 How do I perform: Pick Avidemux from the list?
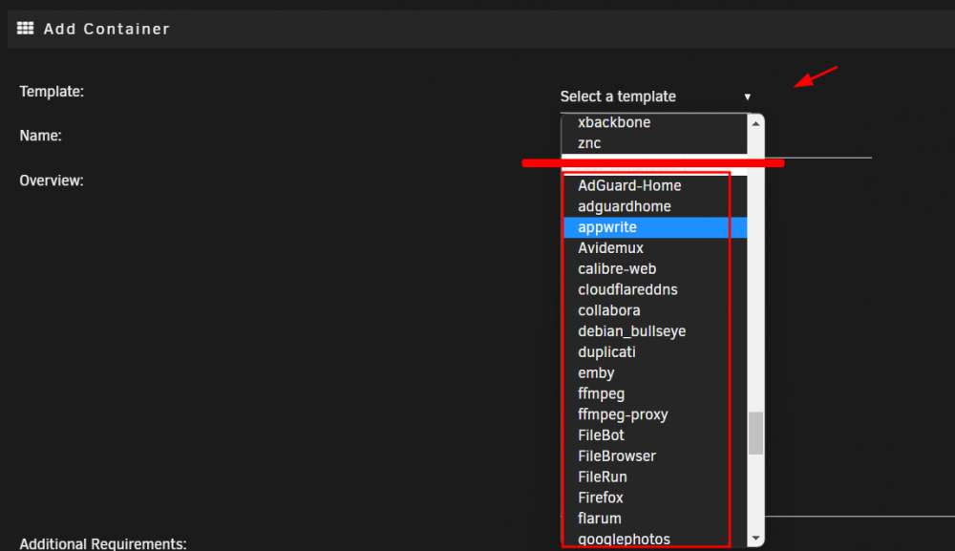coord(654,247)
